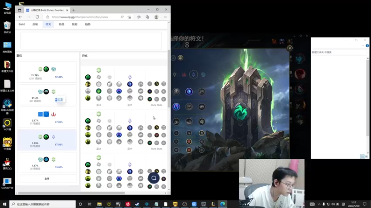
Task: Click the 全体 button below rune combinations
Action: (47, 178)
